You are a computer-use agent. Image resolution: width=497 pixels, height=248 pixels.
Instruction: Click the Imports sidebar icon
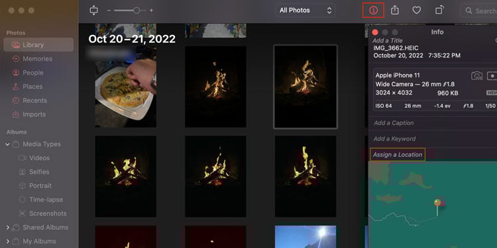click(x=15, y=114)
